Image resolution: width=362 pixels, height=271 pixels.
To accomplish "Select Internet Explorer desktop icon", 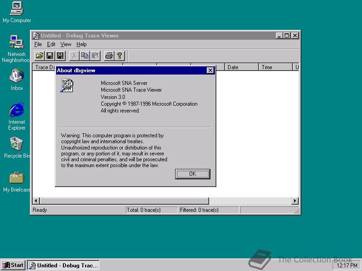I will (17, 117).
